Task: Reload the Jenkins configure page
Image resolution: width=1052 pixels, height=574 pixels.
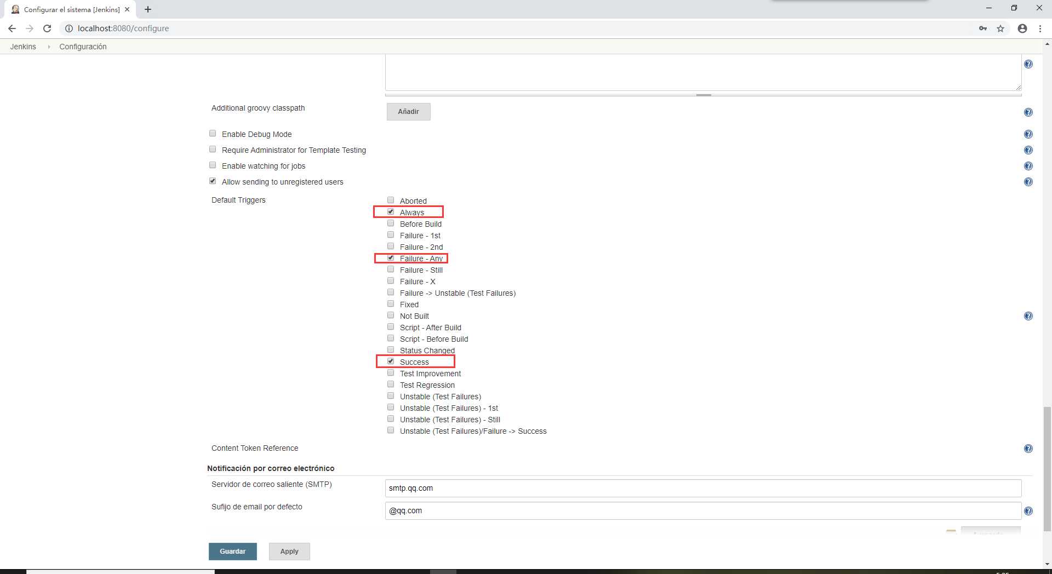Action: pos(47,28)
